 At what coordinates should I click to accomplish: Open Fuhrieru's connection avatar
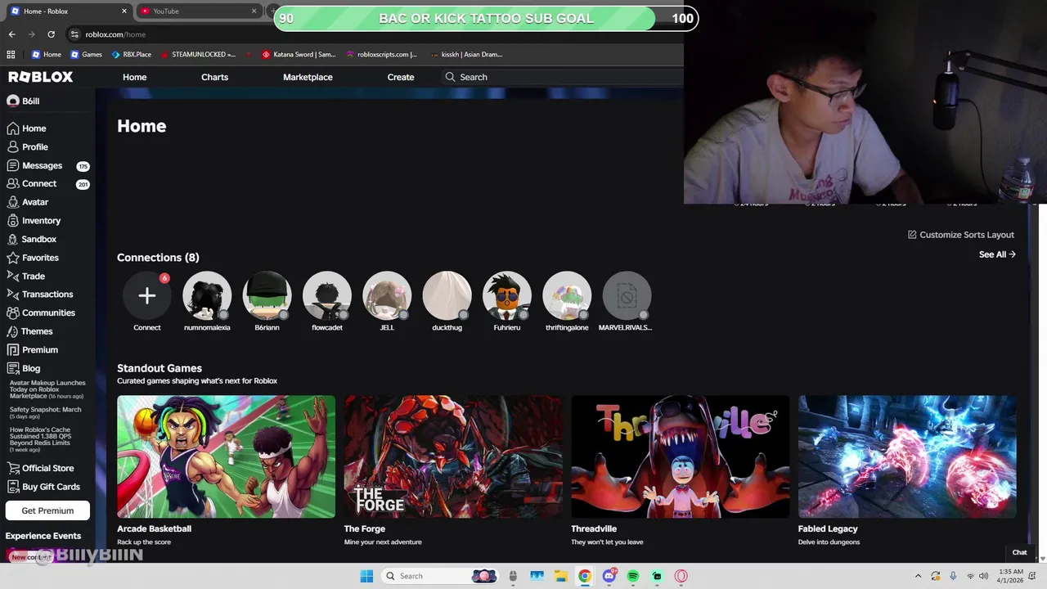[x=507, y=295]
